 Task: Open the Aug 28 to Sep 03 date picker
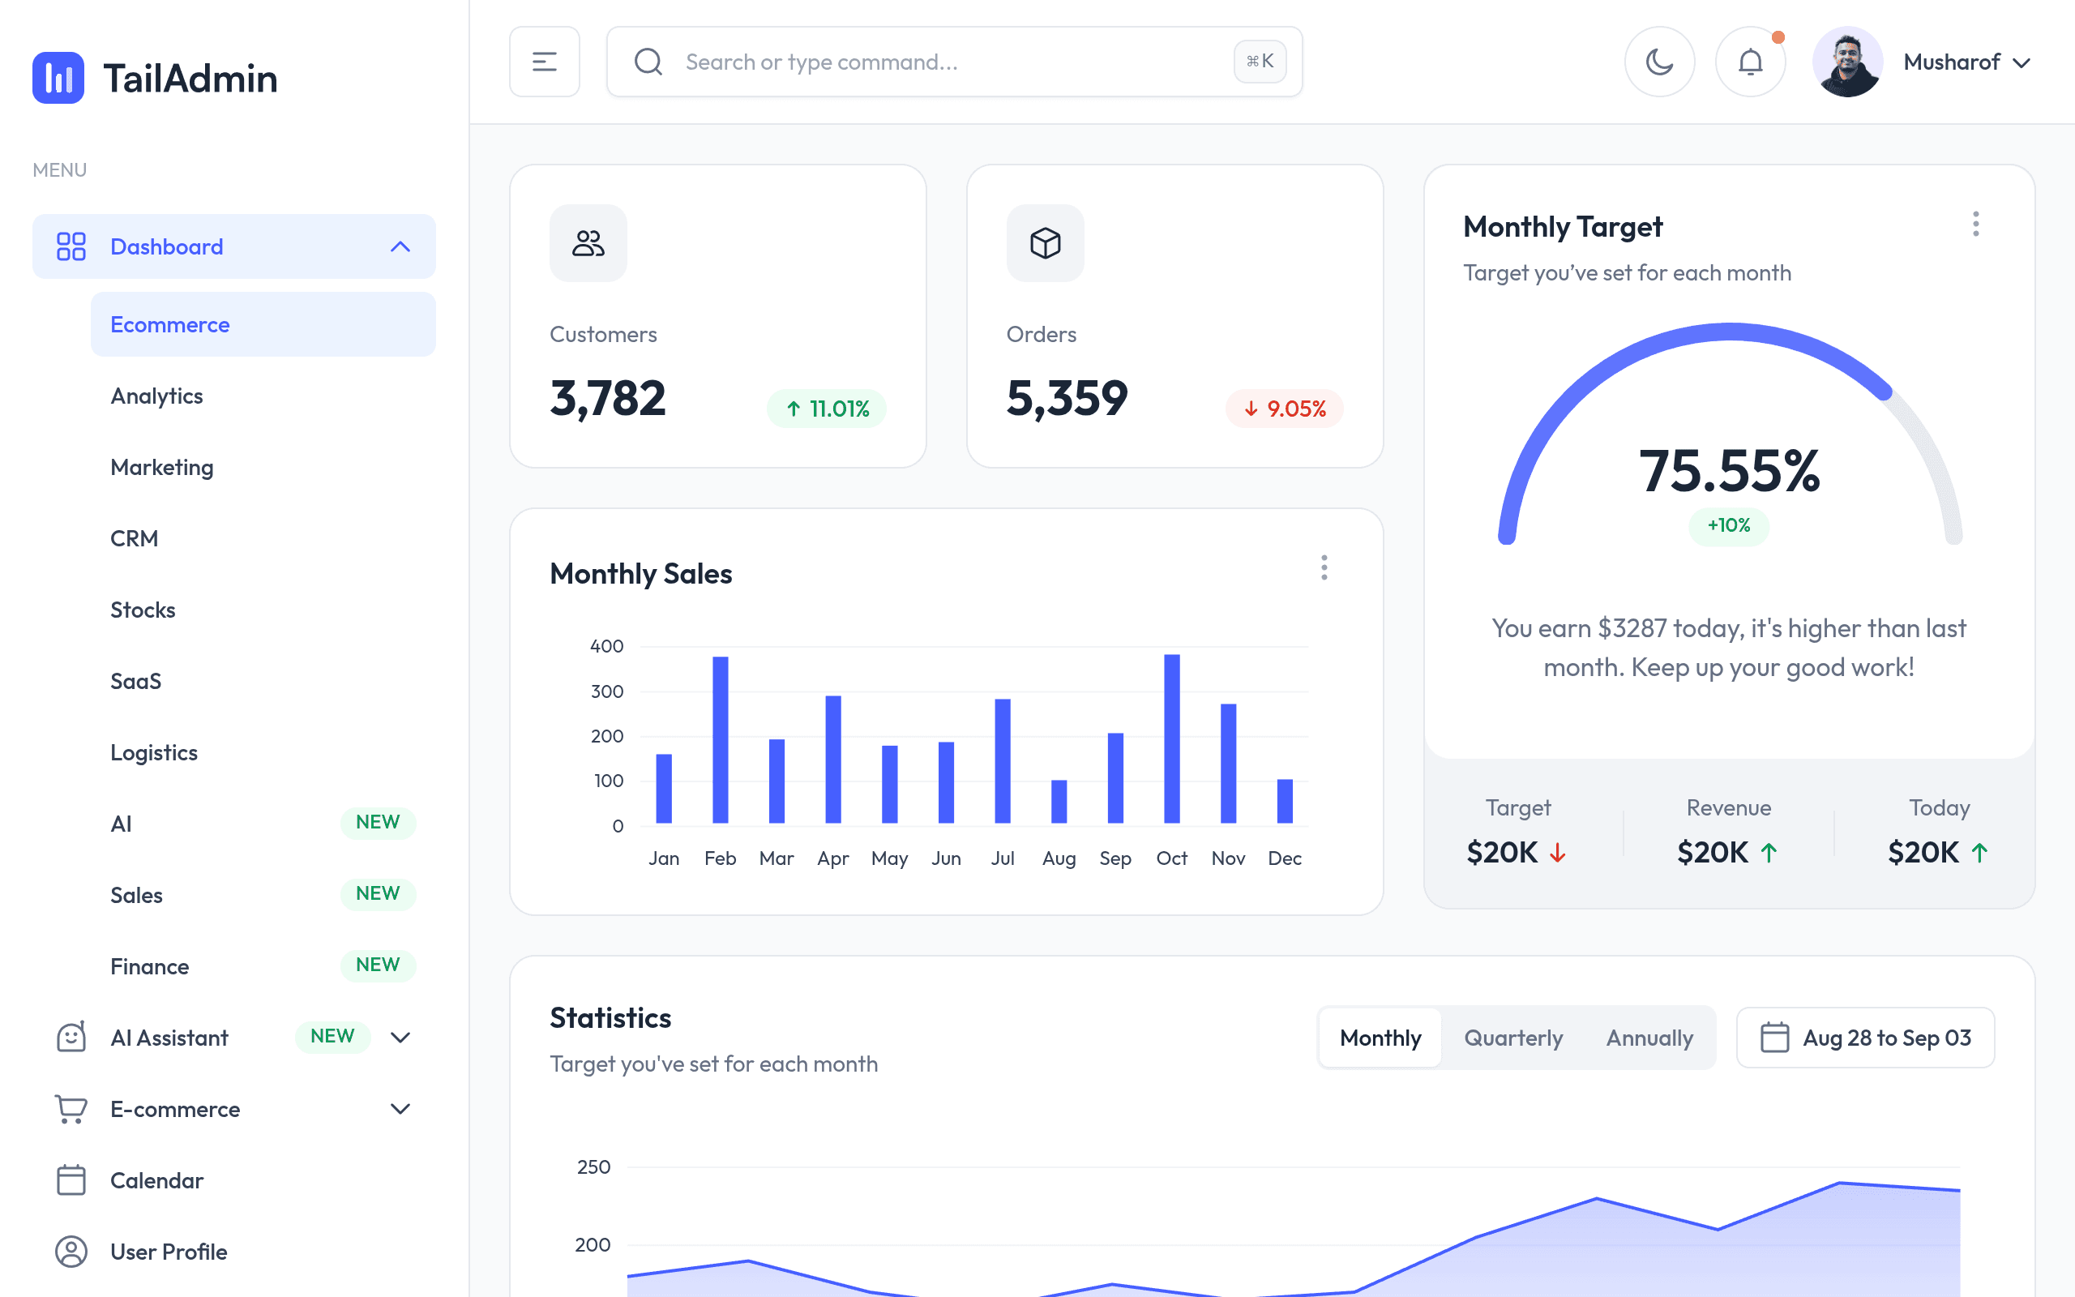click(1865, 1037)
